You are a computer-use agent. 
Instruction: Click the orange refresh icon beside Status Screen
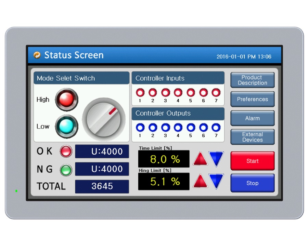click(37, 55)
